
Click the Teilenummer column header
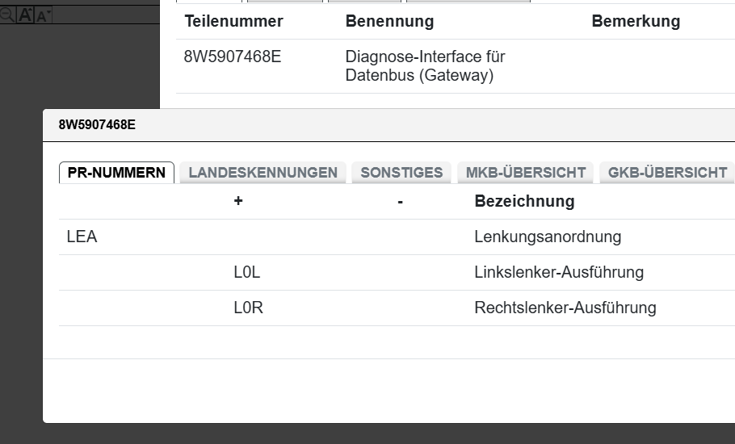[233, 22]
